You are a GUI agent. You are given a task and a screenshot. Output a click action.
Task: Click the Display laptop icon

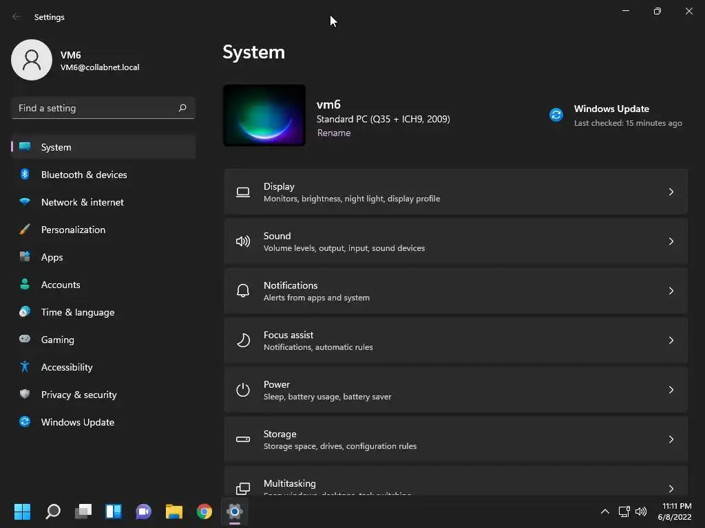pyautogui.click(x=243, y=192)
